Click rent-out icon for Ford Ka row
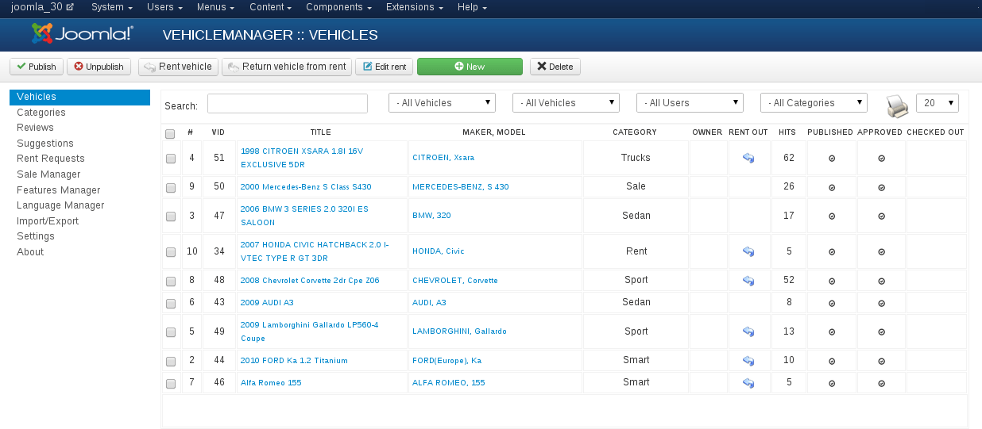 click(x=748, y=361)
